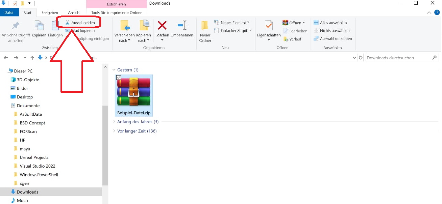Screen dimensions: 442x204
Task: Click the Kopieren copy icon
Action: coord(39,26)
